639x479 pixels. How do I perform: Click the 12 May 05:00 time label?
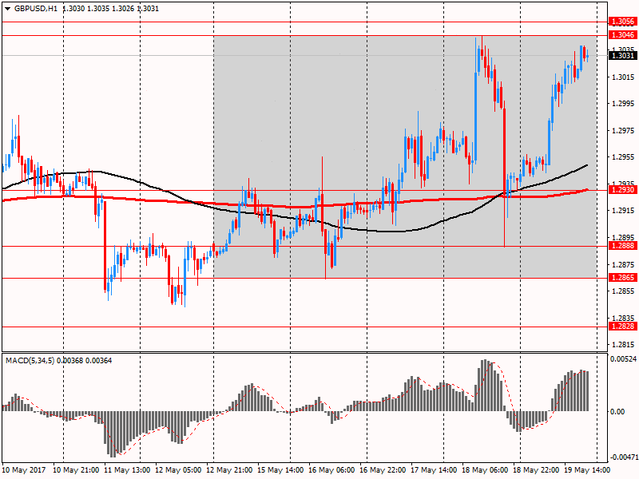pyautogui.click(x=178, y=470)
